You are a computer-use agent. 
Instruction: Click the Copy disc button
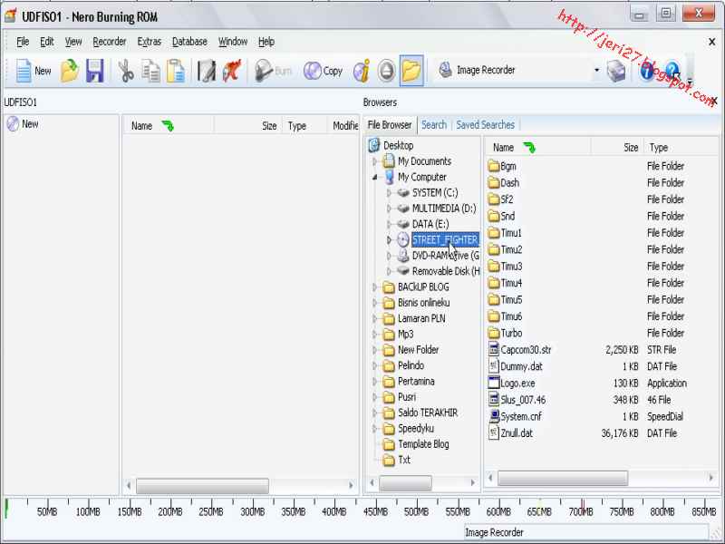(323, 71)
